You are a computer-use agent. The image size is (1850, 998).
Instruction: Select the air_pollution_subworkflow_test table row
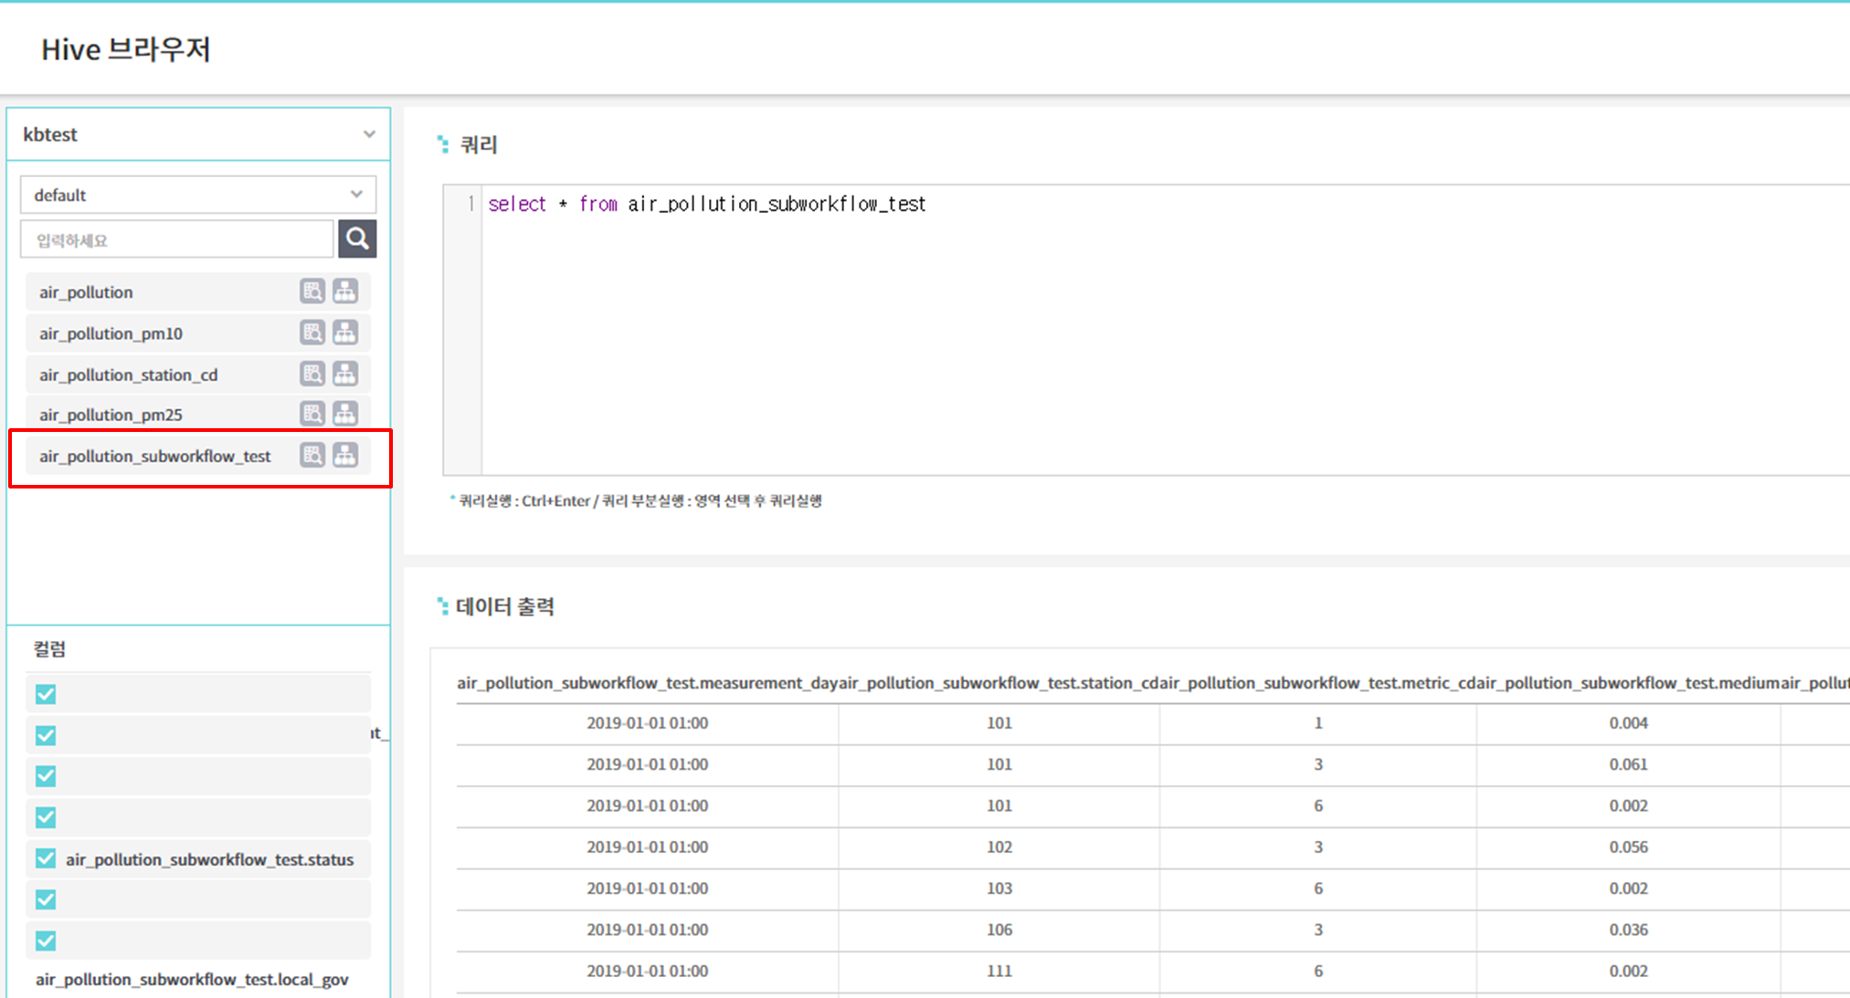tap(198, 456)
